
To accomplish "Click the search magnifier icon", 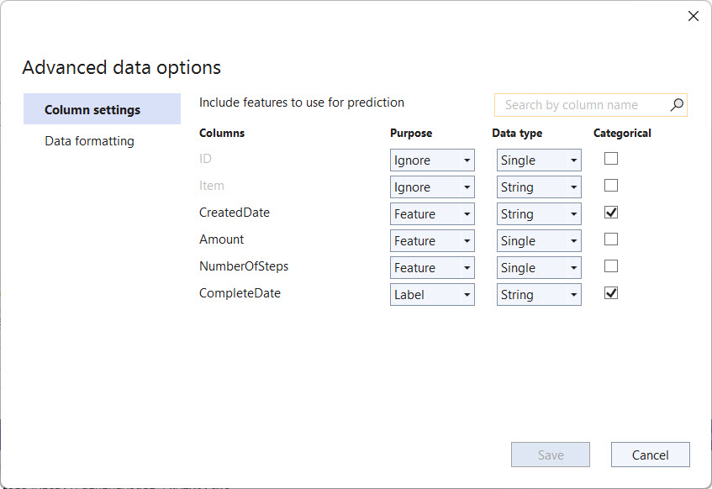I will (x=676, y=104).
